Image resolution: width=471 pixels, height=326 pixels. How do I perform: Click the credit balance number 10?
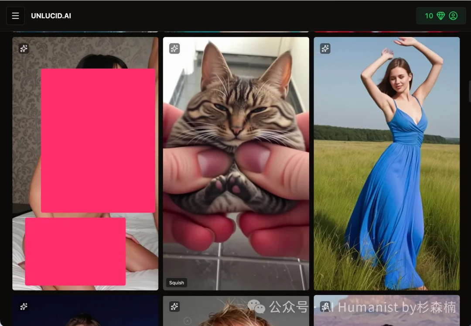[x=429, y=16]
